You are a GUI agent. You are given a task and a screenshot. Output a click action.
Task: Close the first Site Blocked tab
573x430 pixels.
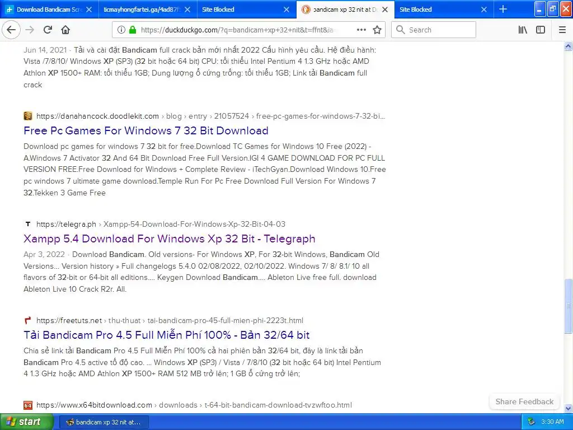[x=286, y=10]
